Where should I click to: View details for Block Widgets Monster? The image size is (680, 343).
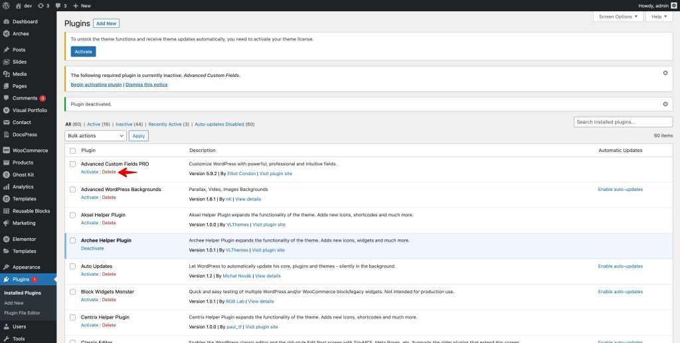tap(261, 301)
